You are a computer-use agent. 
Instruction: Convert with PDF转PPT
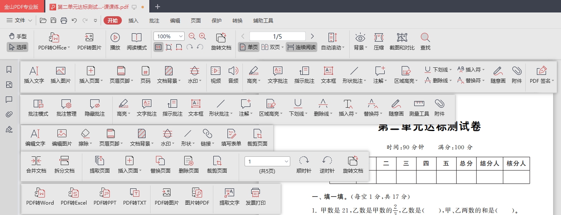[x=105, y=197]
